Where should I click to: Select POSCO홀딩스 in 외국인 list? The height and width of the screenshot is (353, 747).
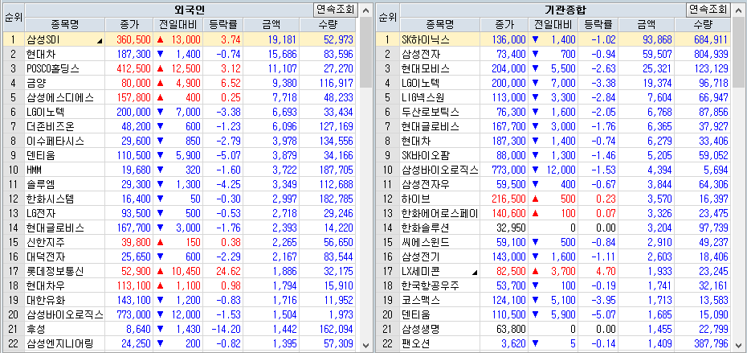coord(53,68)
